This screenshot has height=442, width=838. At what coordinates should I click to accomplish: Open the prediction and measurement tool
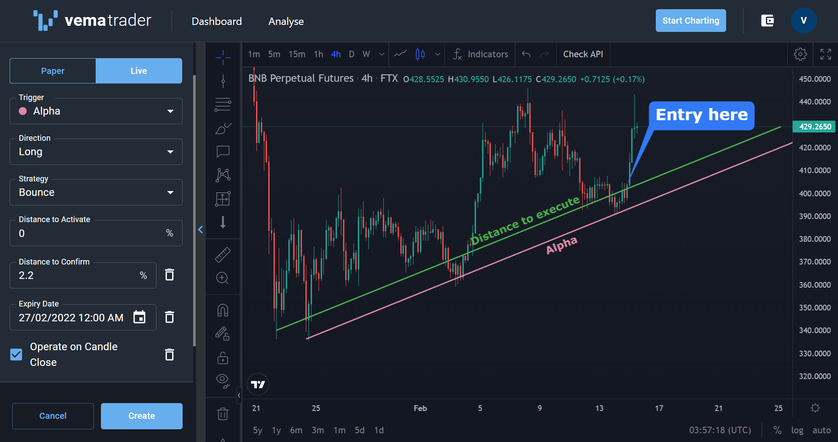pos(223,199)
